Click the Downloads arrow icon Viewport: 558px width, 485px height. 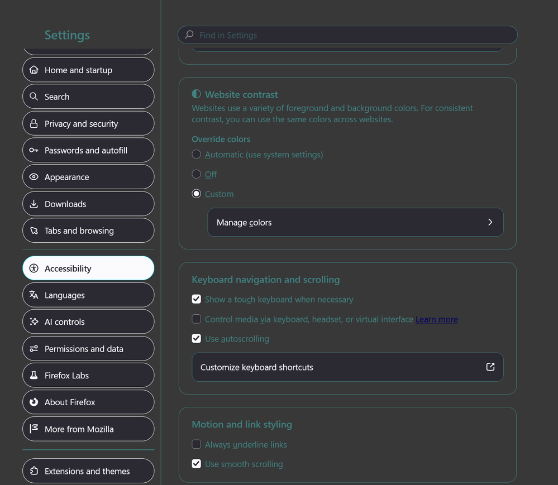34,204
